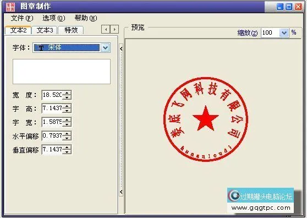Click the upper panel collapse arrow on splitter
307x218 pixels.
(121, 48)
